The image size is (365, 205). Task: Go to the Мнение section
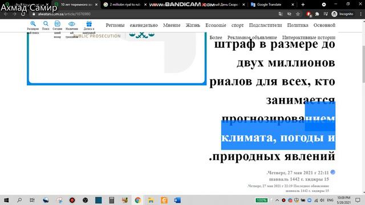coord(172,25)
